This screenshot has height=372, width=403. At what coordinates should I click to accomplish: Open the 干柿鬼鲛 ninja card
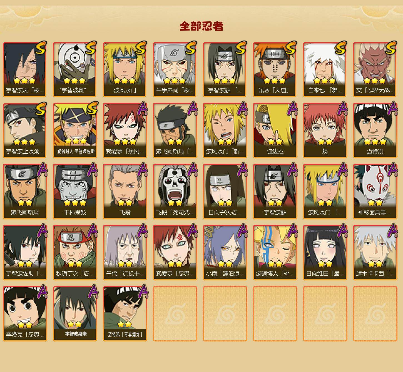tap(75, 192)
